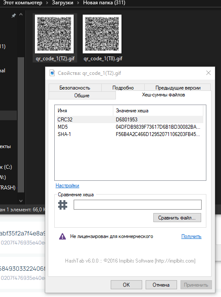Click Новая папка (311) in the breadcrumb
Image resolution: width=221 pixels, height=297 pixels.
[104, 3]
